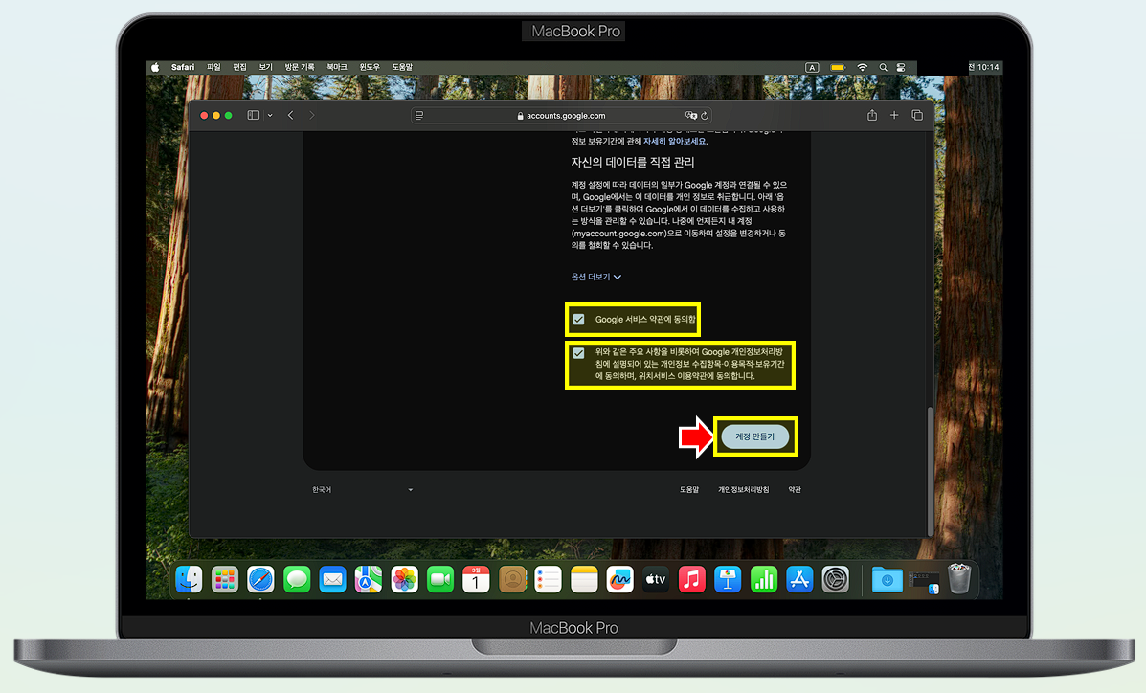1146x693 pixels.
Task: Open the 도움말 menu in menu bar
Action: tap(402, 67)
